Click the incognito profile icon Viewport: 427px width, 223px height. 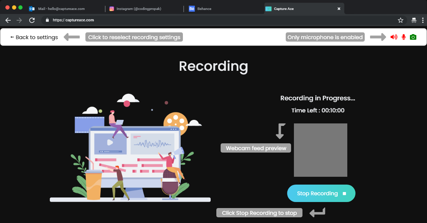414,20
